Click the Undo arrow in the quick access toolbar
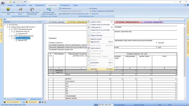189x106 pixels. click(x=25, y=2)
